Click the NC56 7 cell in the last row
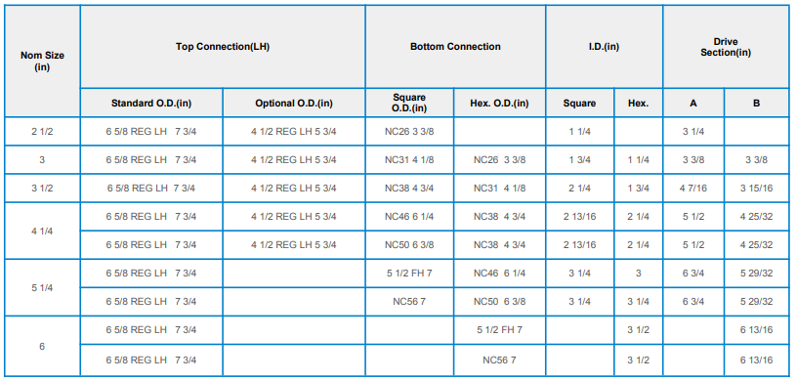The width and height of the screenshot is (797, 381). tap(499, 360)
